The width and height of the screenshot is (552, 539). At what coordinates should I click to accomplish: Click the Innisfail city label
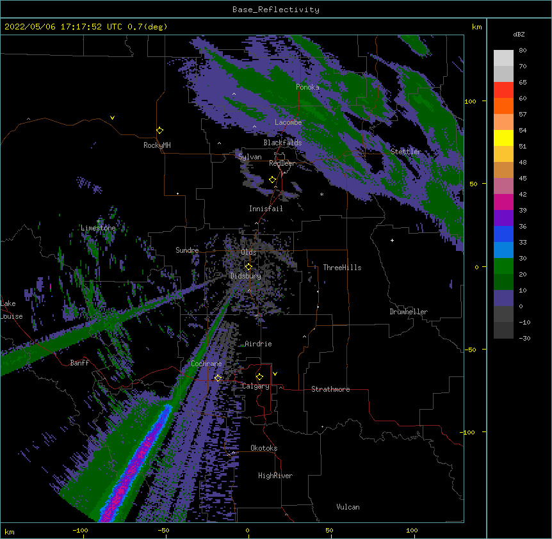(266, 209)
